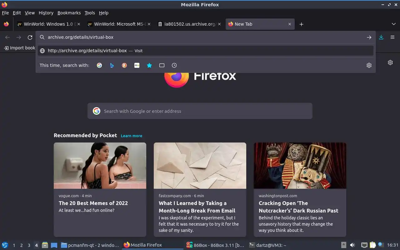This screenshot has height=250, width=400.
Task: Open fastcompany envelopes article thumbnail
Action: (x=200, y=166)
